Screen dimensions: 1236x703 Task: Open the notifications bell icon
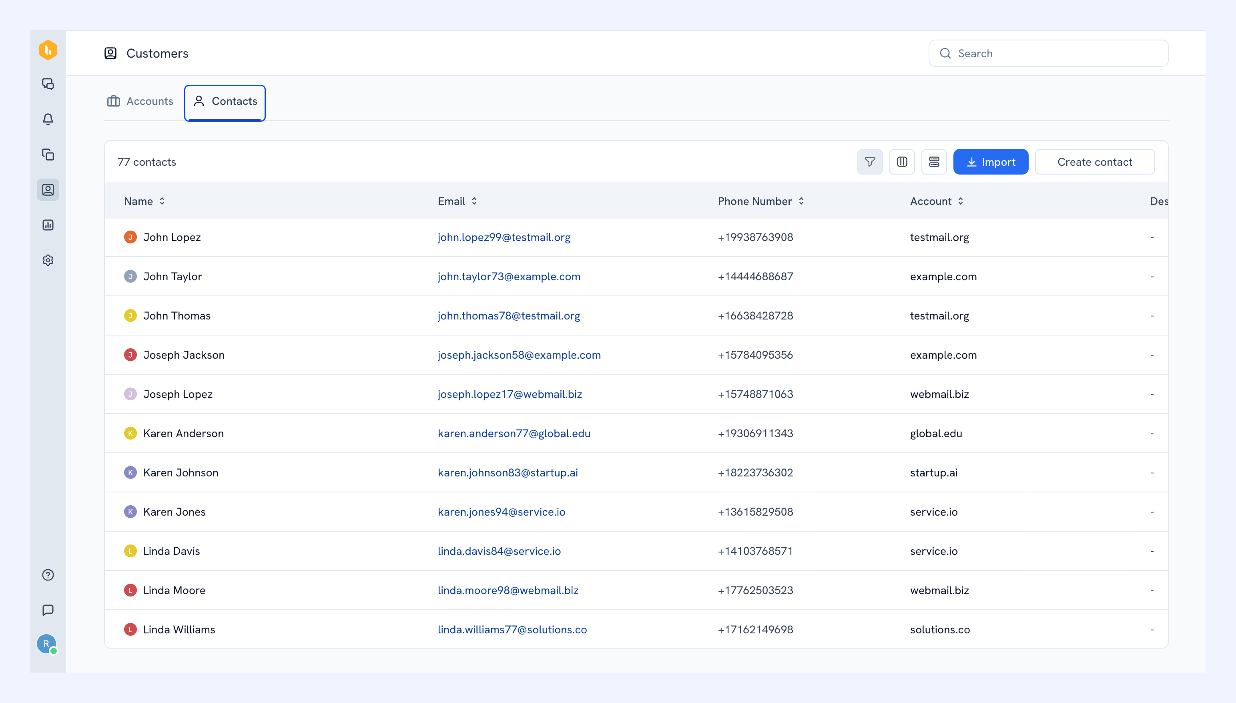tap(48, 119)
